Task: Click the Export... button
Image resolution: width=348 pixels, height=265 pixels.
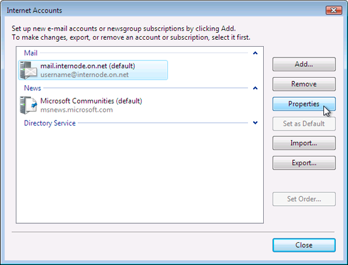Action: click(x=304, y=163)
